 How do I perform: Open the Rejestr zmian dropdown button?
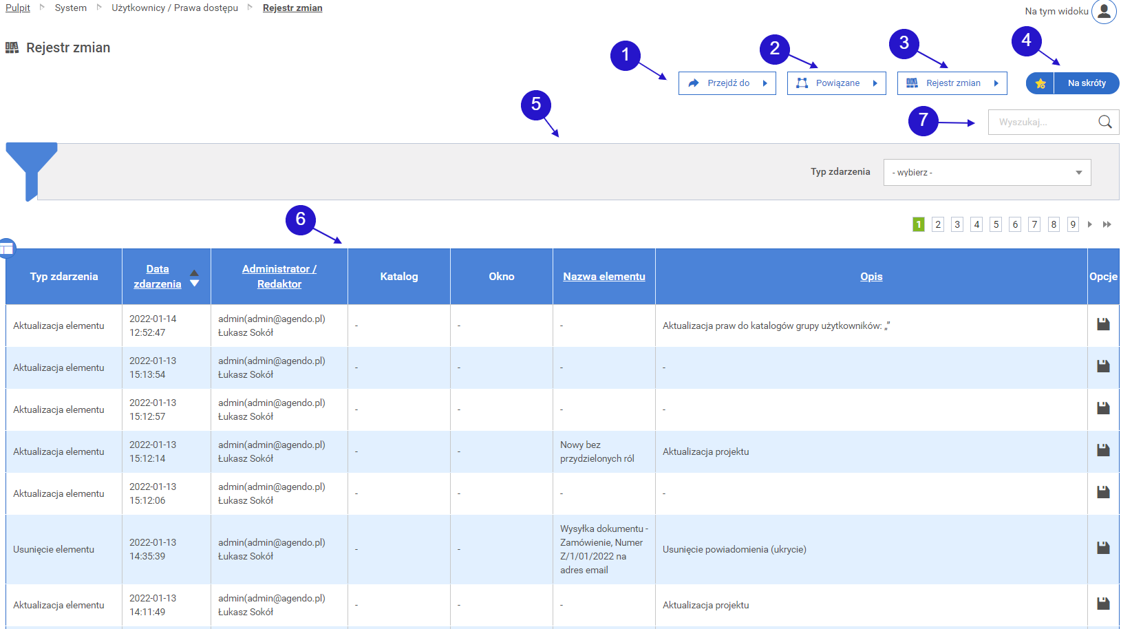click(x=952, y=83)
